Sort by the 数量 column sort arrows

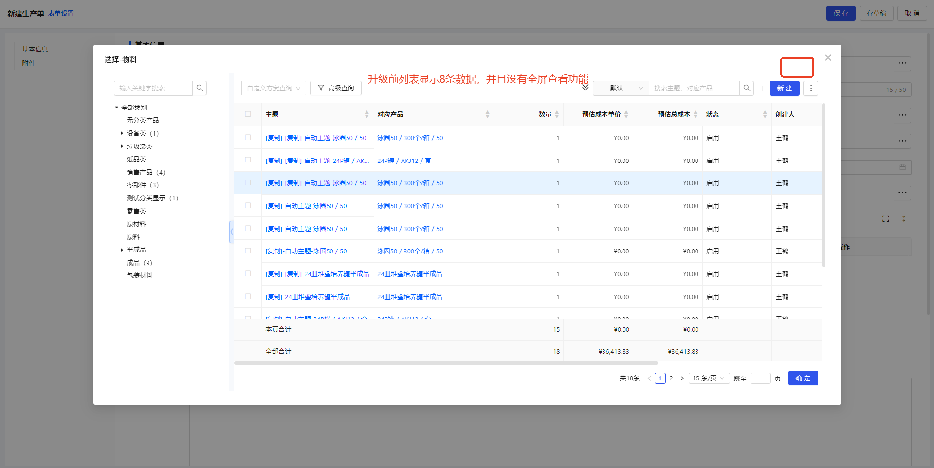(557, 114)
